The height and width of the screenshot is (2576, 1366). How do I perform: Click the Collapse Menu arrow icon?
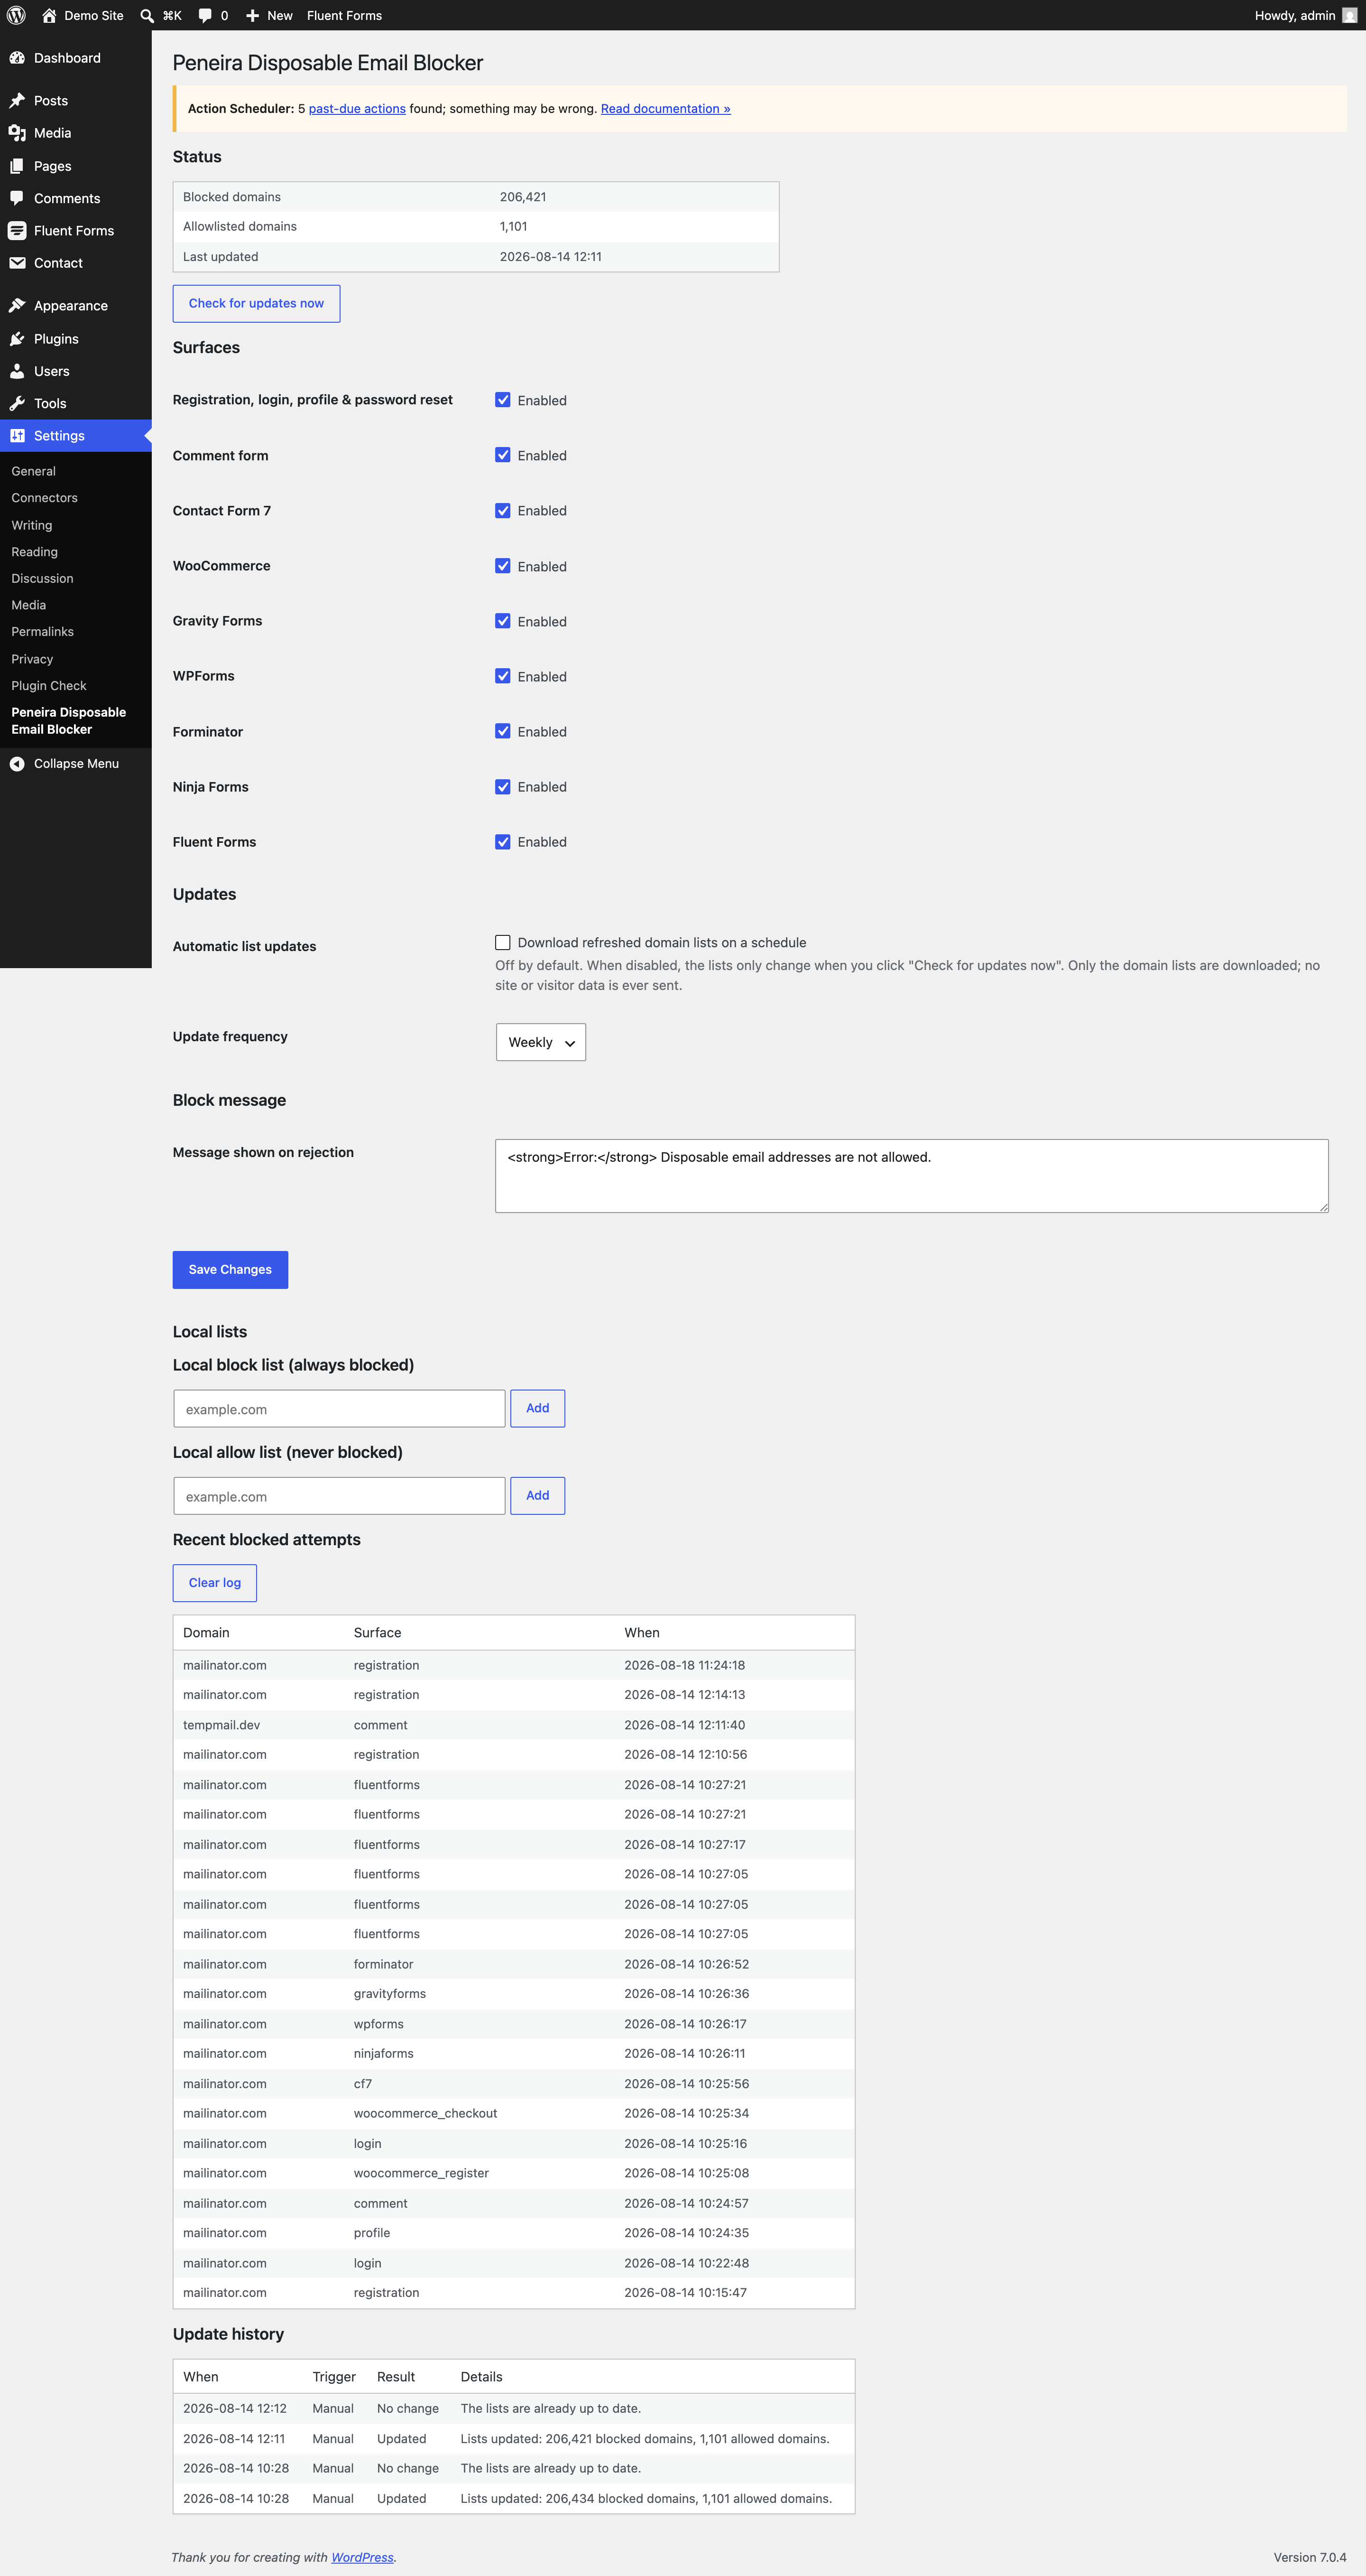pos(17,764)
